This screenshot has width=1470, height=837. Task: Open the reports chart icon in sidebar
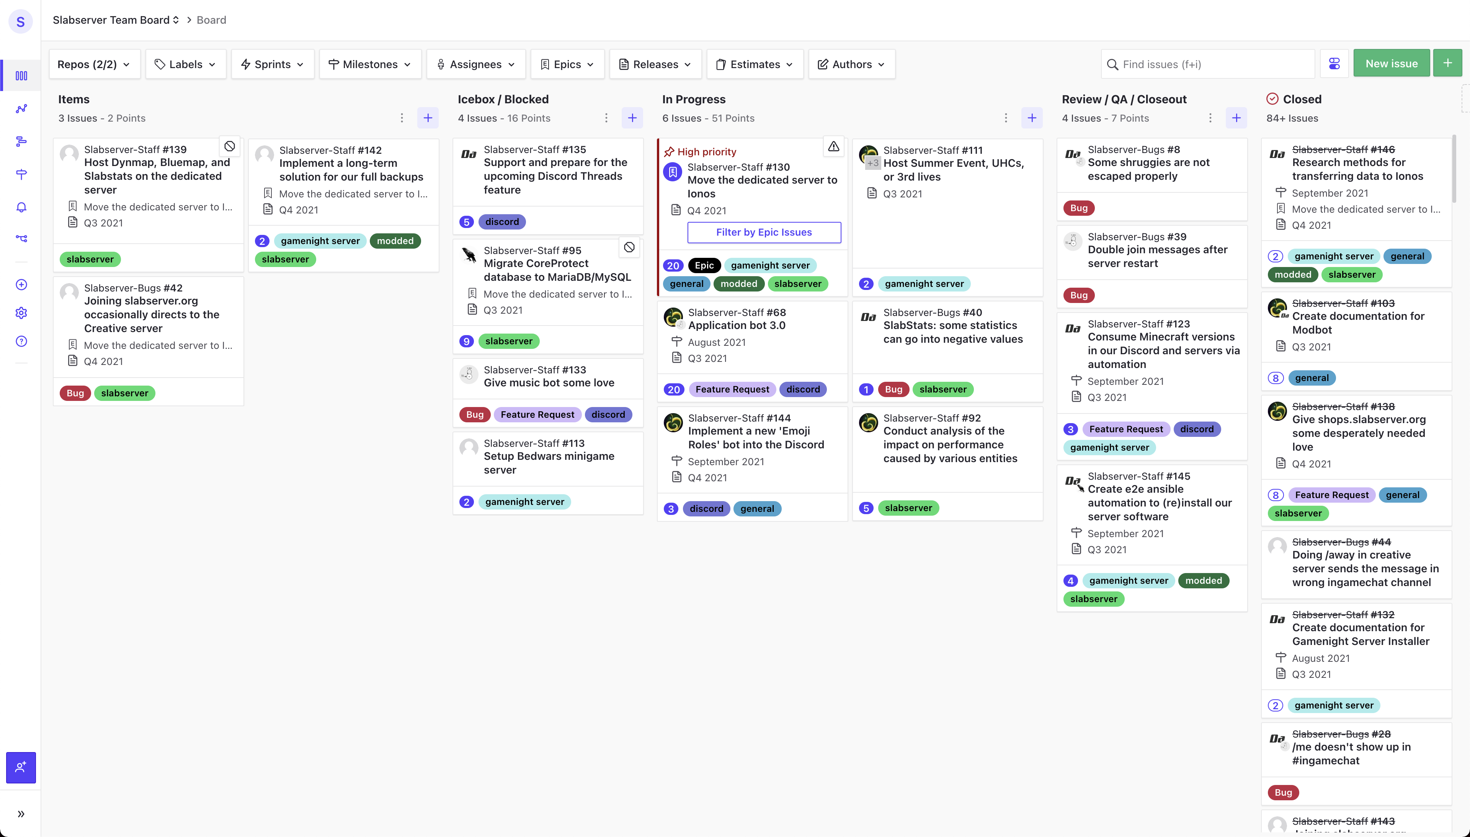pos(21,109)
